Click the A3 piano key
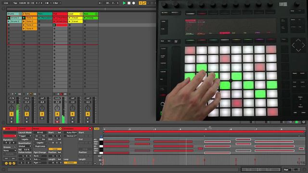 pyautogui.click(x=101, y=139)
